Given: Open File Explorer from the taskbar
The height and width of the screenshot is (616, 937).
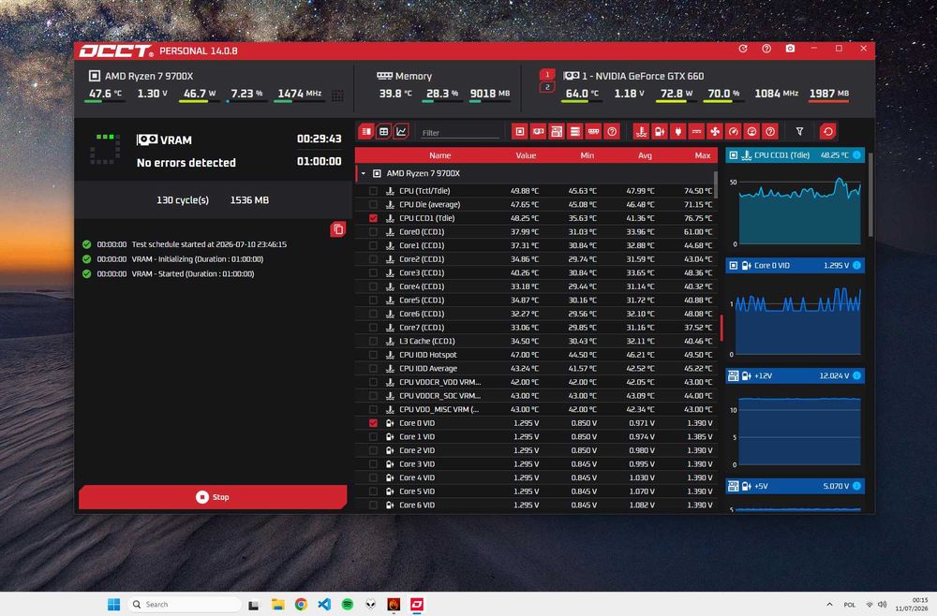Looking at the screenshot, I should coord(278,604).
